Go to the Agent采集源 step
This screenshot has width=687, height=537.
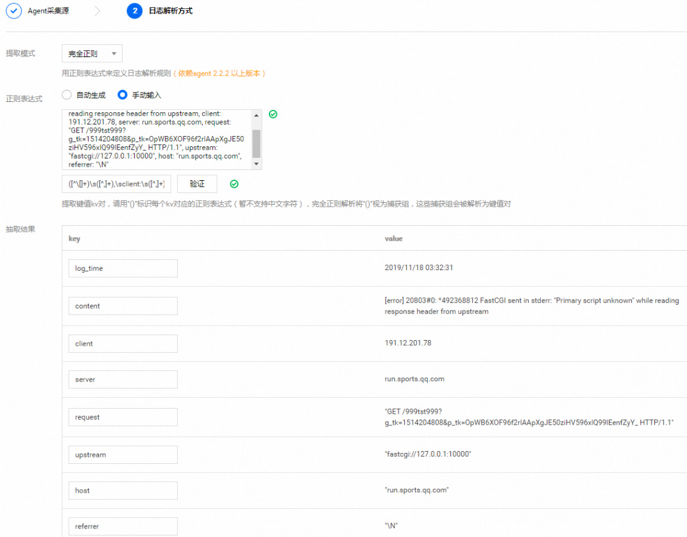click(x=48, y=11)
